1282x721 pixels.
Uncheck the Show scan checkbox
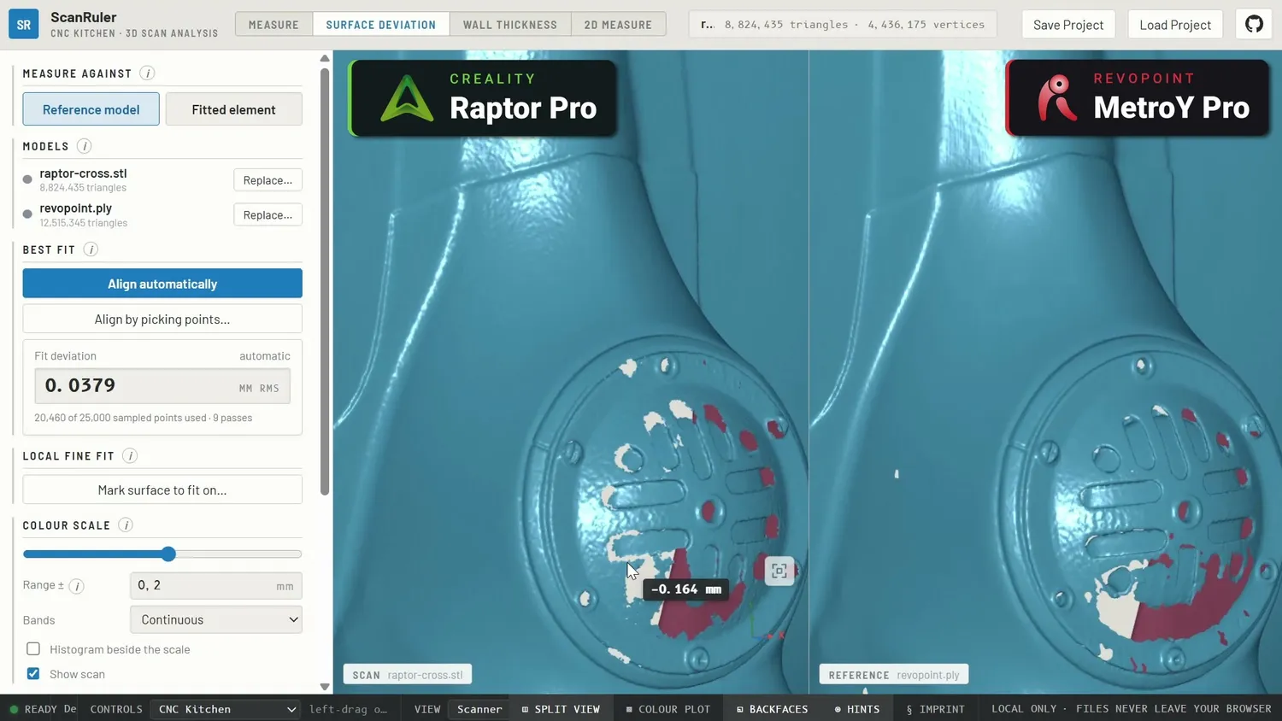33,674
